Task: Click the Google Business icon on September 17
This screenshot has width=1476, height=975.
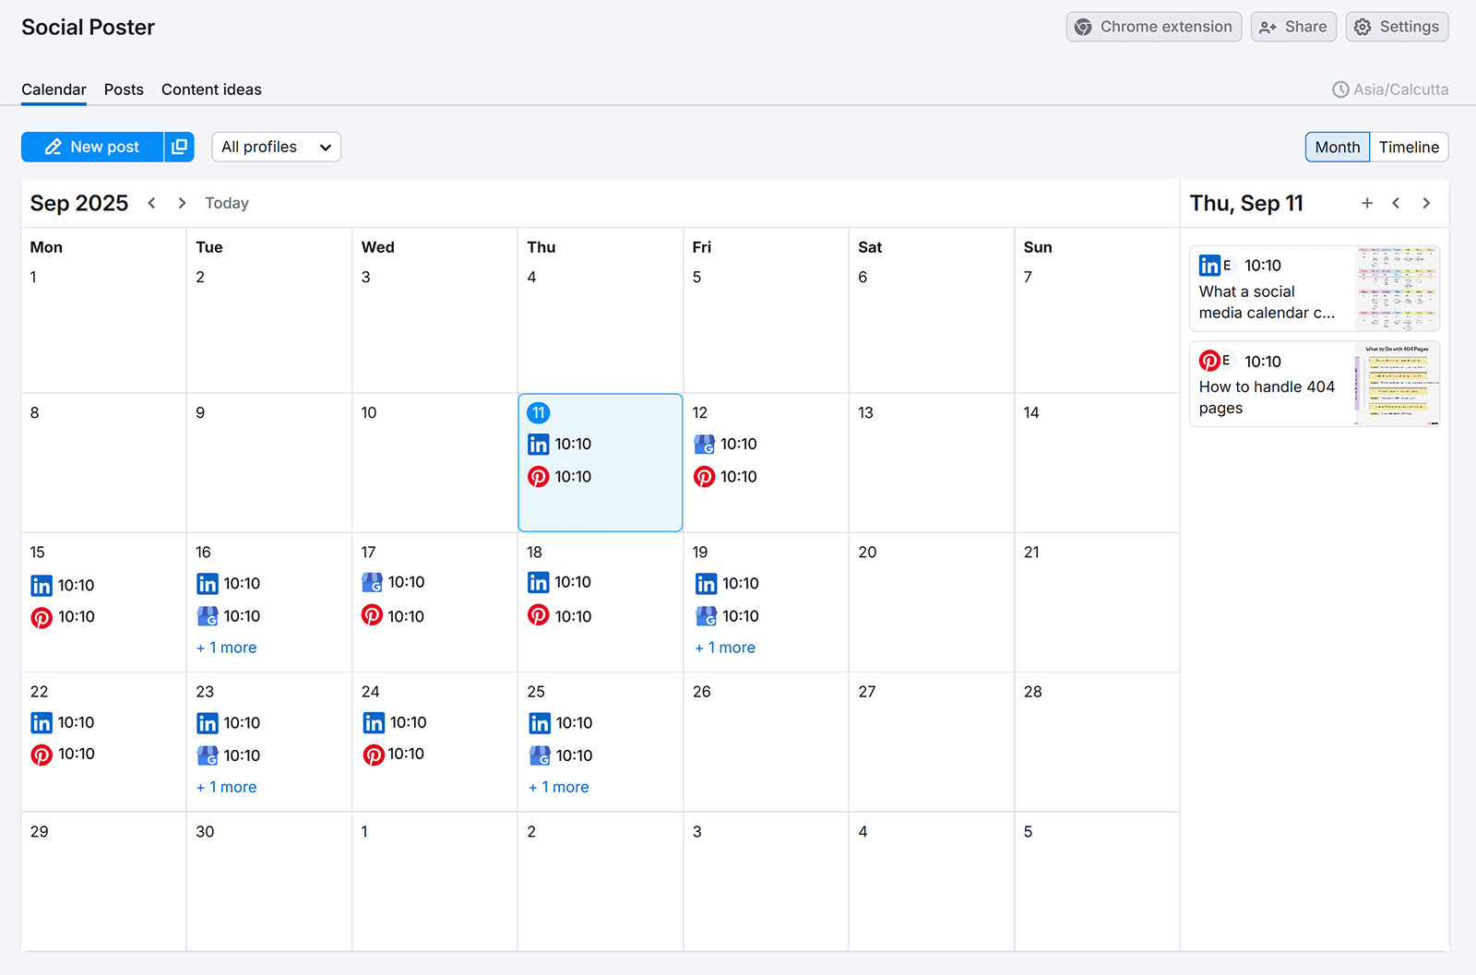Action: (373, 582)
